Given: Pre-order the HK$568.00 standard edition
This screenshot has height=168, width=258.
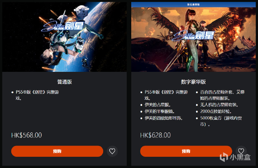Looking at the screenshot, I should click(x=57, y=151).
